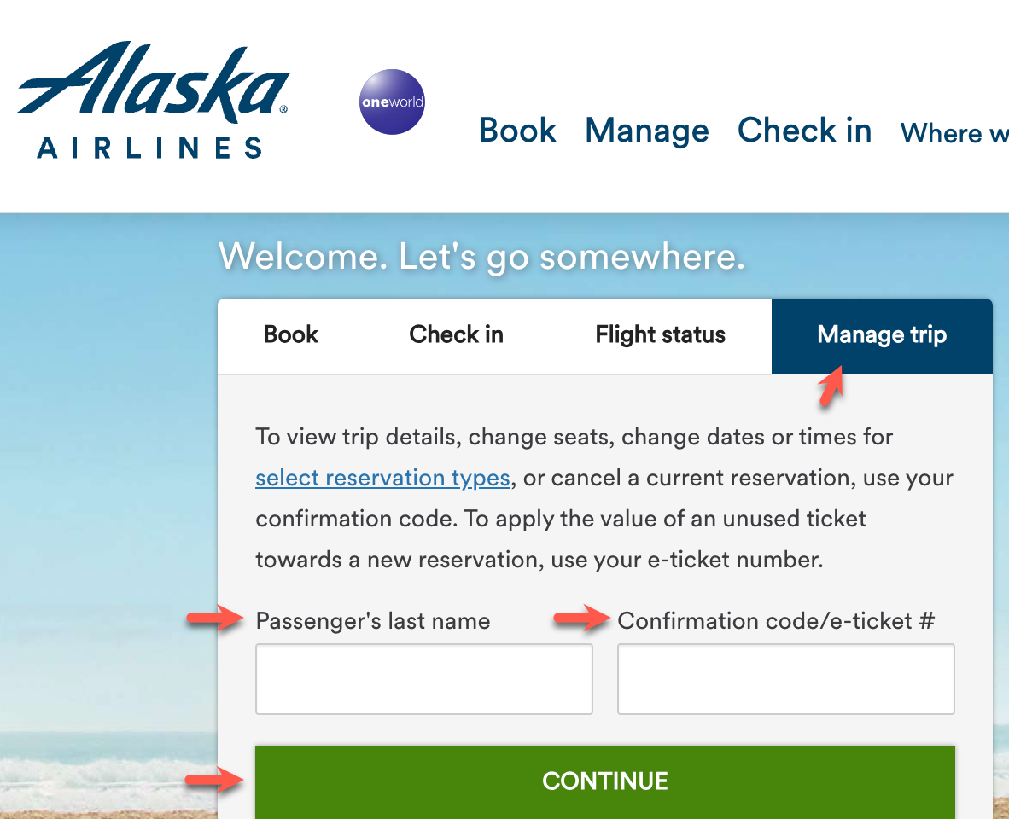Select the oneworld alliance logo

392,102
